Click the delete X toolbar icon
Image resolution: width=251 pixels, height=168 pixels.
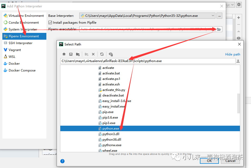coord(93,54)
